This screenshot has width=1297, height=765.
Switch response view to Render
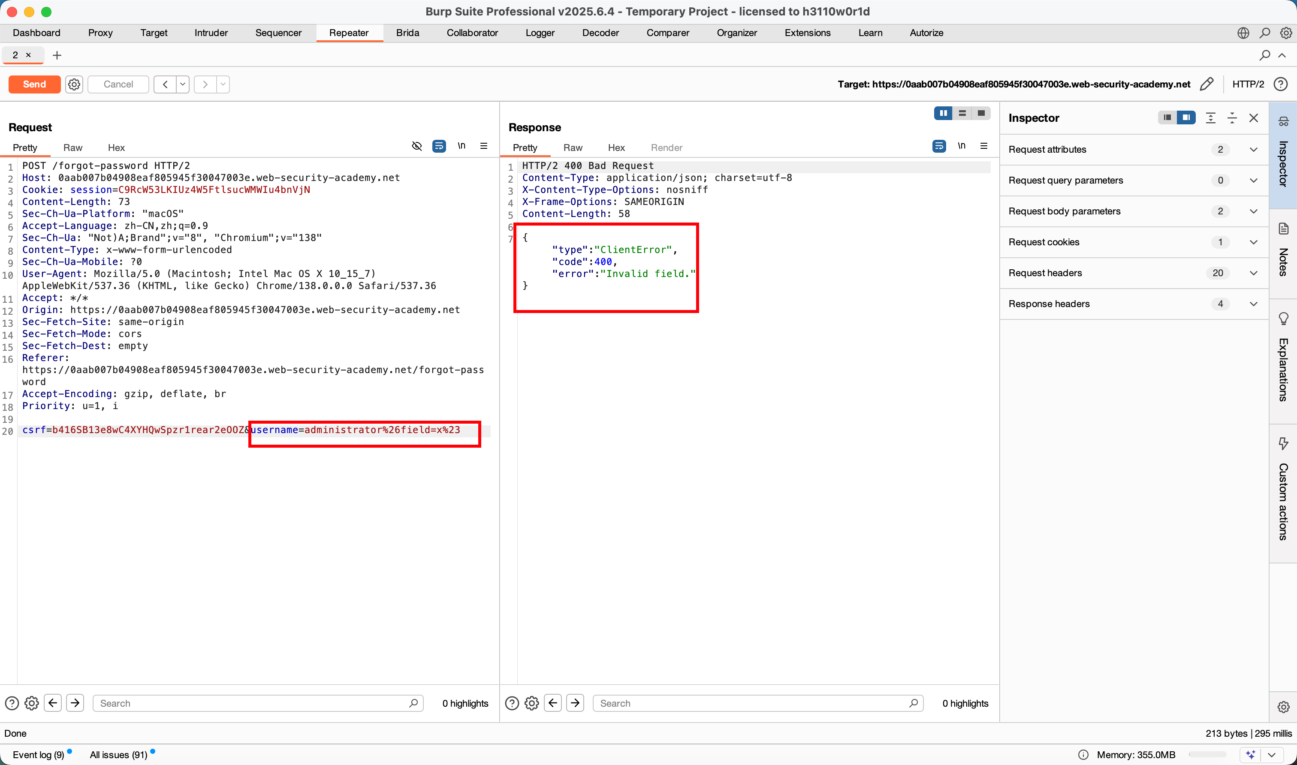667,148
